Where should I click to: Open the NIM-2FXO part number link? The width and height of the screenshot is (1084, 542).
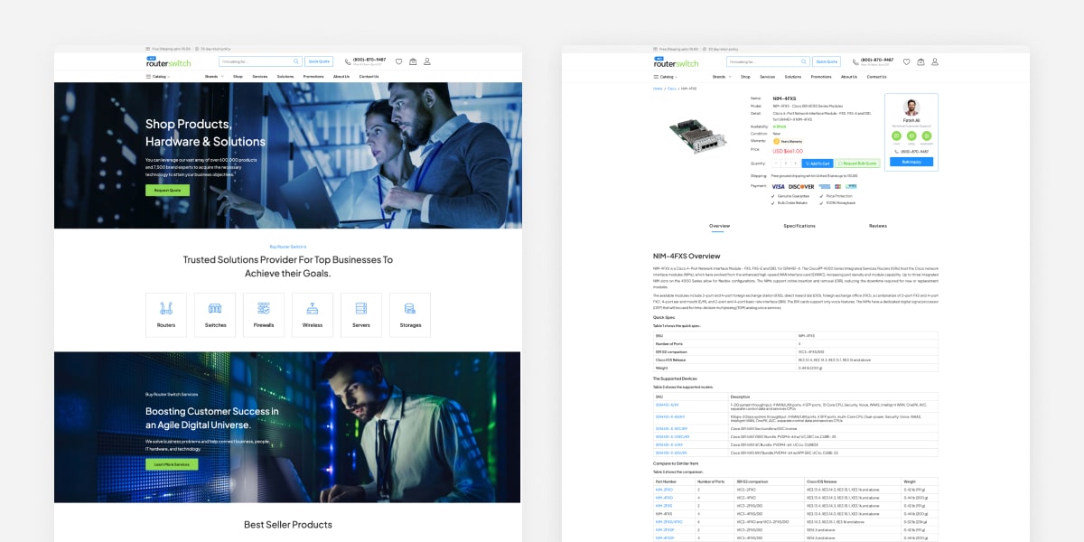pos(664,490)
